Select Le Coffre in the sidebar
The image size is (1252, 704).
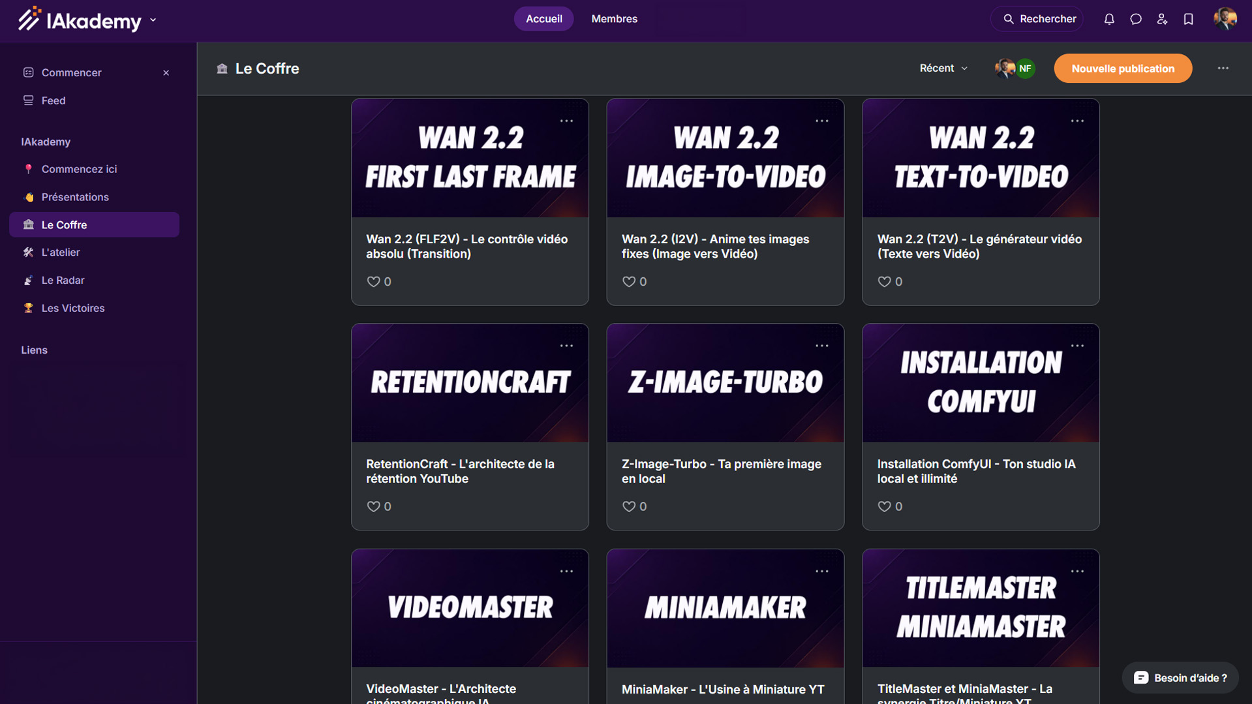tap(94, 224)
